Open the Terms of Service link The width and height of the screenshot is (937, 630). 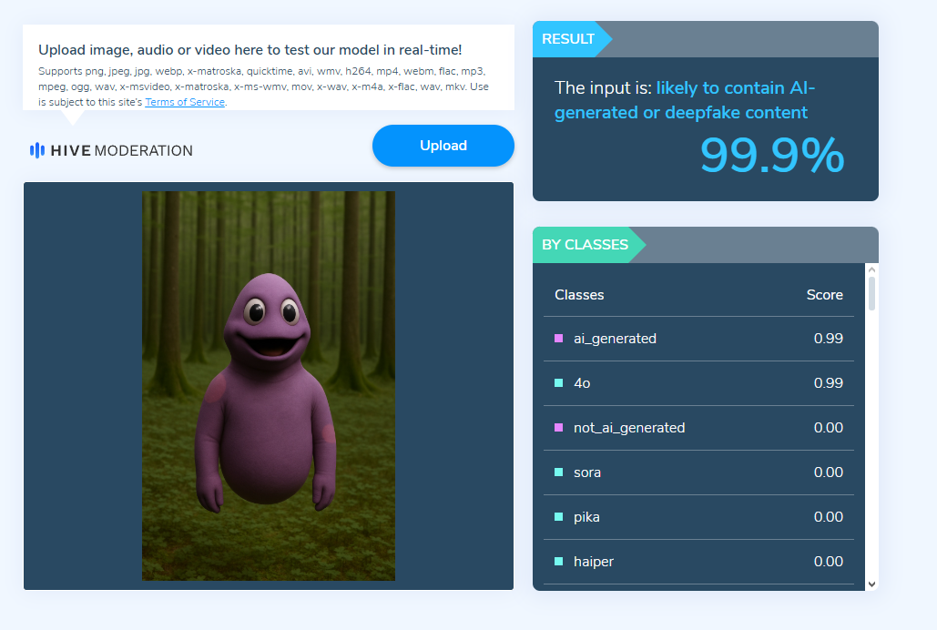[185, 102]
